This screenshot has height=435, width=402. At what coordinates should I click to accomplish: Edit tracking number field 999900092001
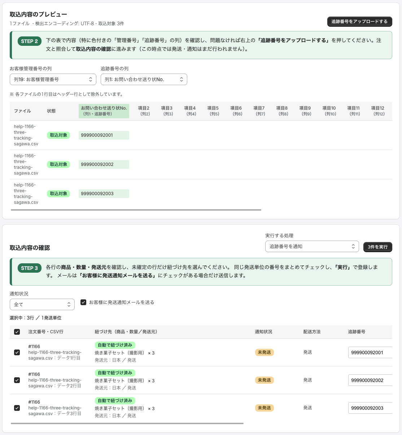coord(370,352)
